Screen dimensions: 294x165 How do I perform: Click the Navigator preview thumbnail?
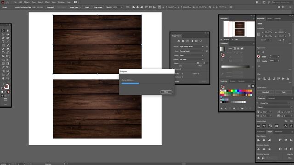239,29
